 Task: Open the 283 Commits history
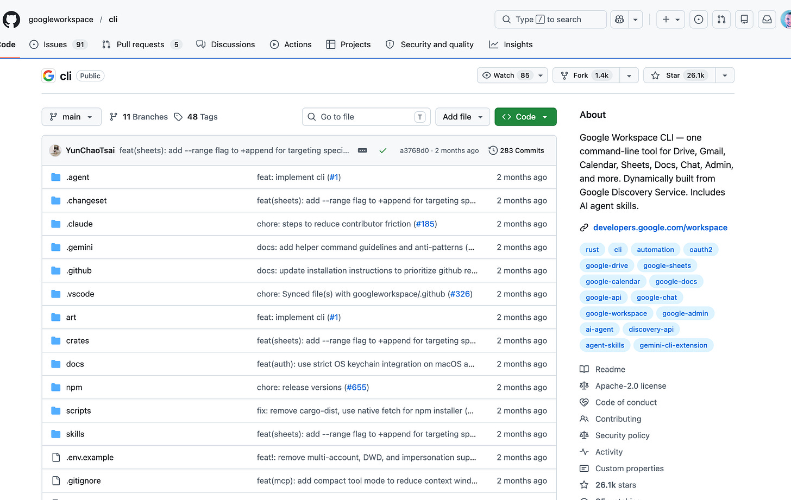tap(516, 150)
